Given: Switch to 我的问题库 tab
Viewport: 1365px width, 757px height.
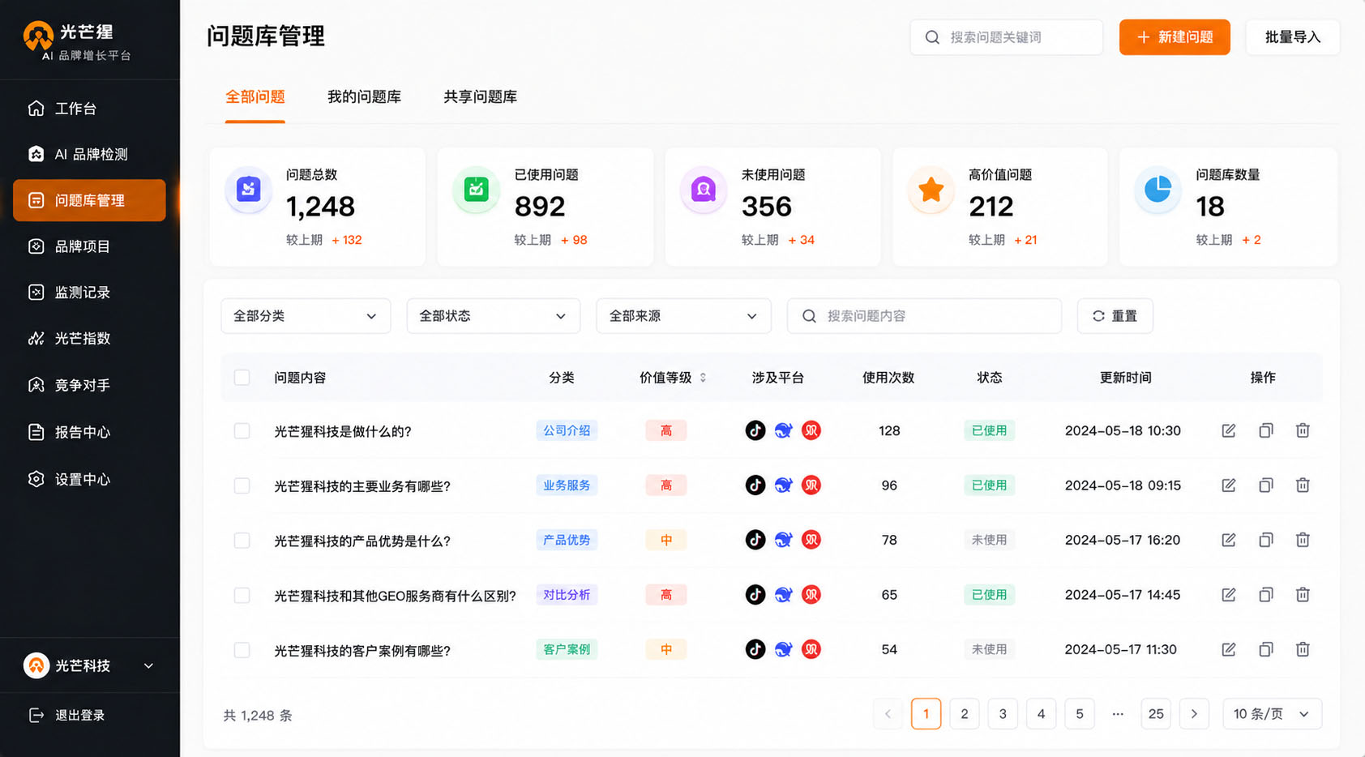Looking at the screenshot, I should (364, 97).
